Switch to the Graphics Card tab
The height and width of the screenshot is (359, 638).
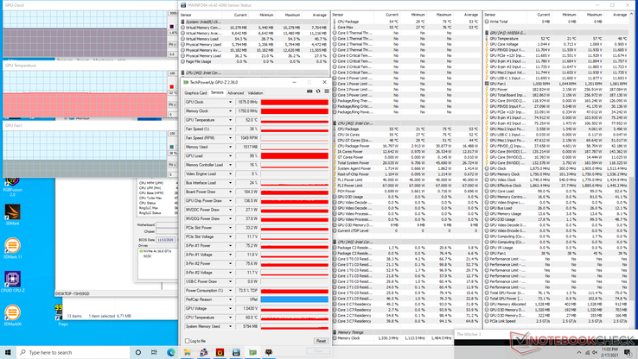pos(195,93)
